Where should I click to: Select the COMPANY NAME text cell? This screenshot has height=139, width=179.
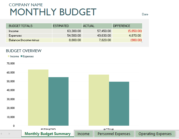point(26,5)
